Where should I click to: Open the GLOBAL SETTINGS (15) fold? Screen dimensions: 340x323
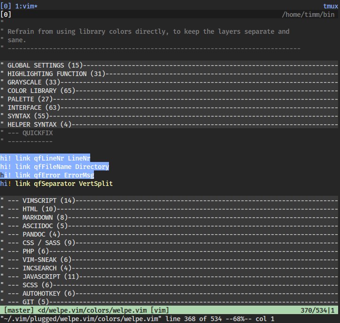(x=169, y=65)
